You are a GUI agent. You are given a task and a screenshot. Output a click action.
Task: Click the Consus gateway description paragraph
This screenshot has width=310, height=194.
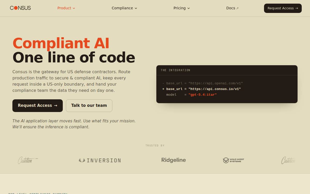[72, 81]
